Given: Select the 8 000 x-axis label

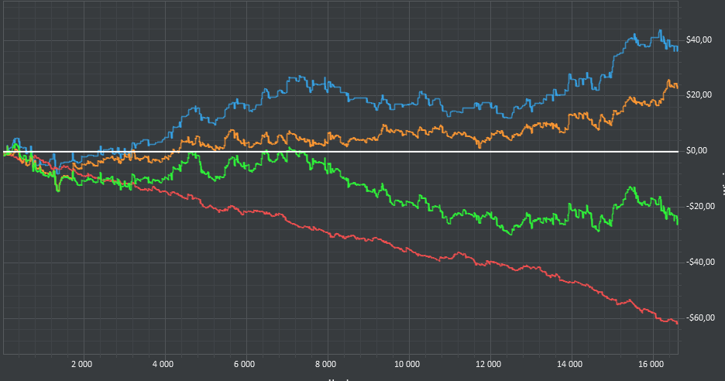Looking at the screenshot, I should pos(326,365).
